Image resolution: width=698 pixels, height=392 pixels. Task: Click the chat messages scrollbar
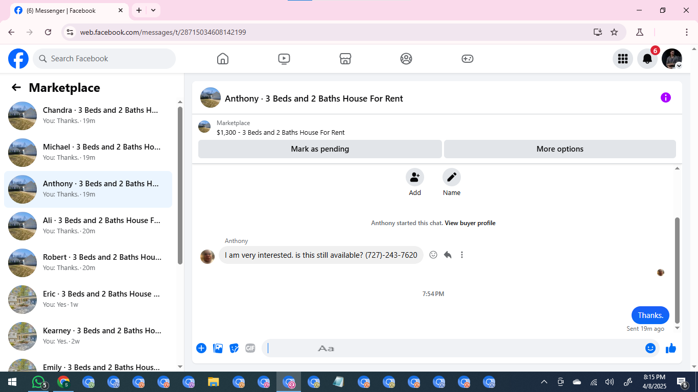tap(678, 271)
